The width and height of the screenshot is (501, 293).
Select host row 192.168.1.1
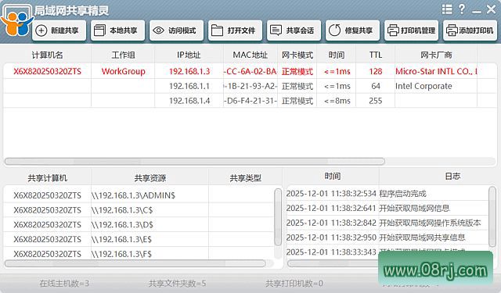click(250, 86)
